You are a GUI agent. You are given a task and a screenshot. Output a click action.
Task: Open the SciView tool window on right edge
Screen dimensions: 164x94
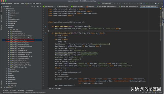[162, 23]
